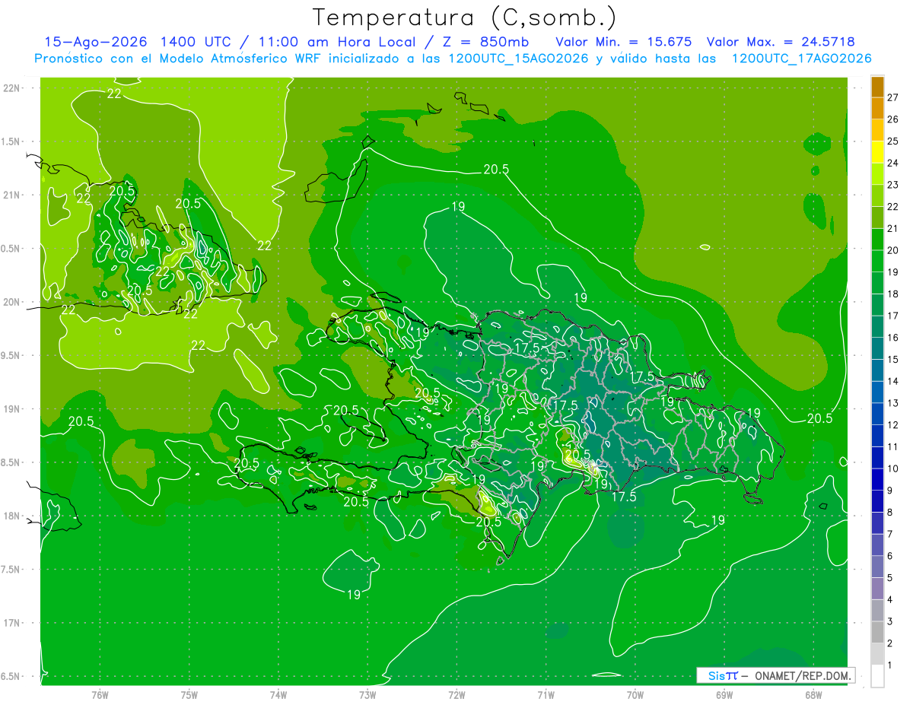Viewport: 913px width, 705px height.
Task: Click legend value '6'
Action: pyautogui.click(x=890, y=556)
